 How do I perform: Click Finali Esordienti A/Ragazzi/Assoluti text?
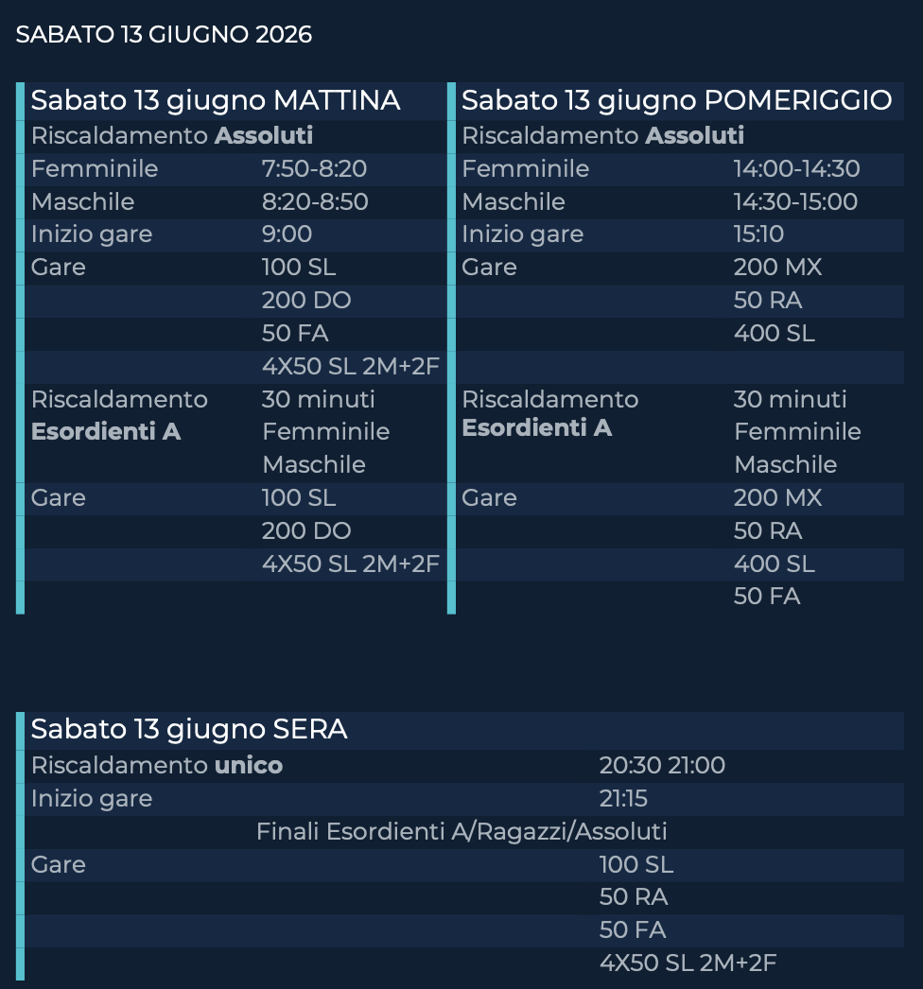461,832
